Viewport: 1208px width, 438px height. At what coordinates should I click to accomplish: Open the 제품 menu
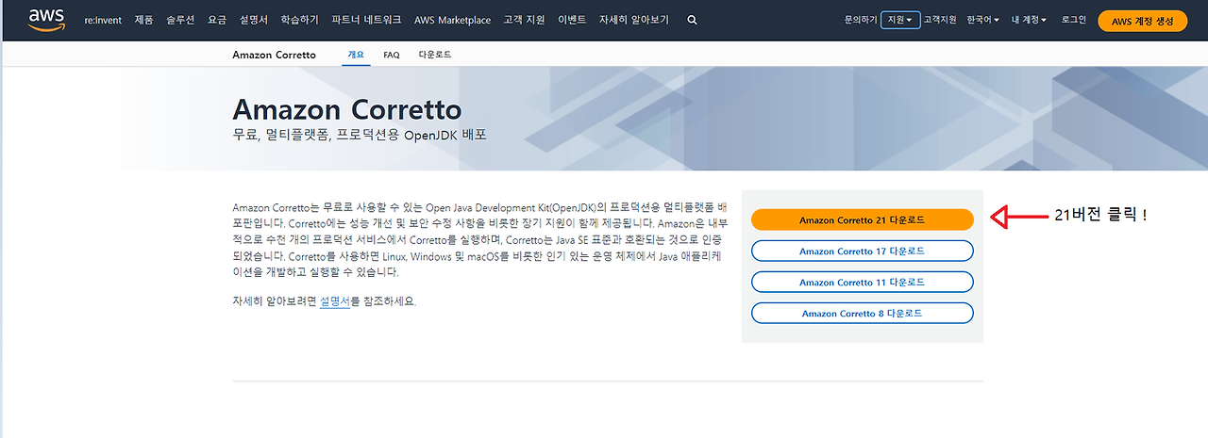click(x=143, y=20)
